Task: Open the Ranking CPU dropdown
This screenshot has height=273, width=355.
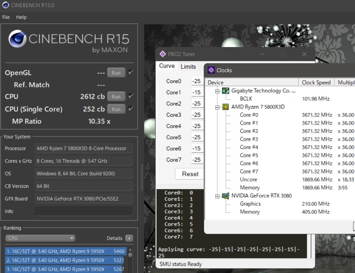Action: 40,238
